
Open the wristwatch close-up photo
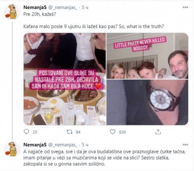point(147,102)
